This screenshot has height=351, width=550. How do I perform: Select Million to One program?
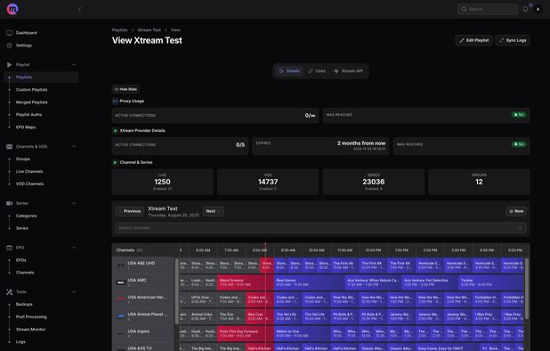pos(303,333)
